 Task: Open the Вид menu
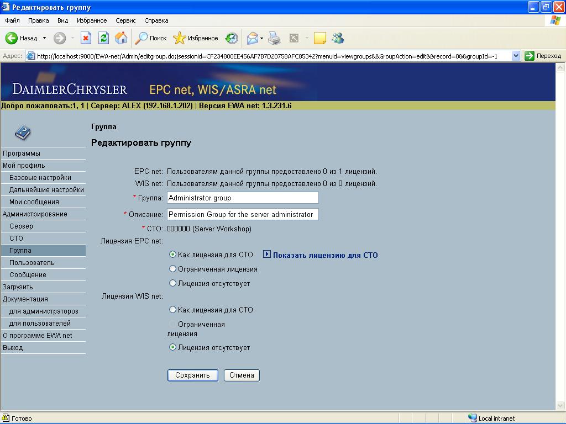pos(63,20)
